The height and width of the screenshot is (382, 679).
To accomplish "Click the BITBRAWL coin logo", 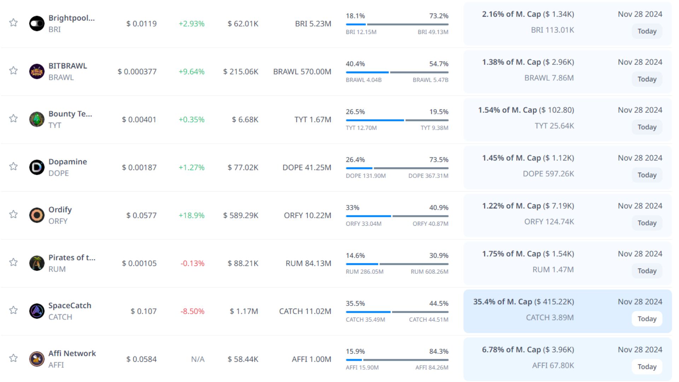I will [x=37, y=71].
